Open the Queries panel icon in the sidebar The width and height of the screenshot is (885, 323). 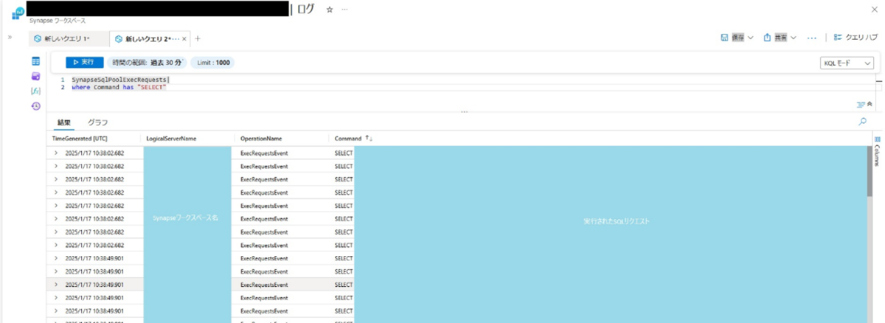point(35,76)
